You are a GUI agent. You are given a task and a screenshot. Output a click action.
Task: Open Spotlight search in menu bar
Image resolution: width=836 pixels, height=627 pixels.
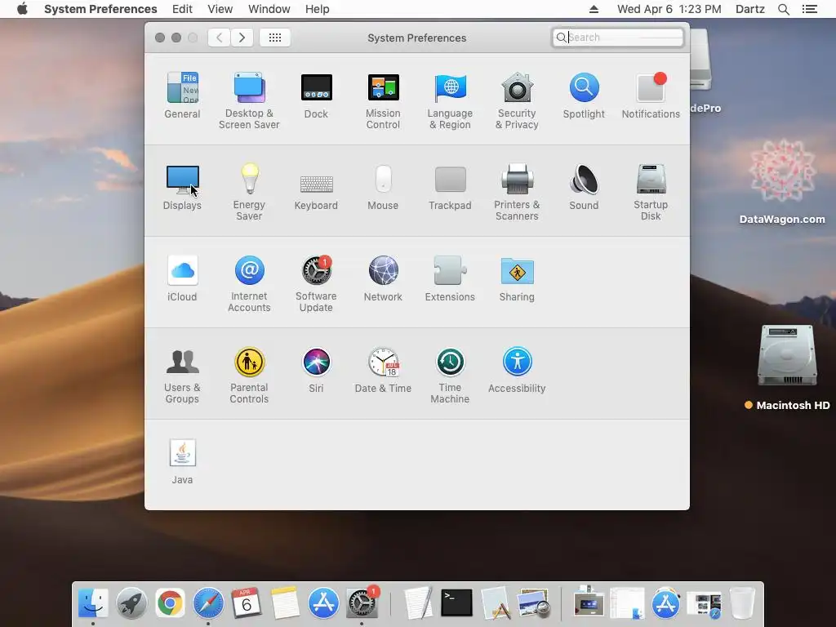[x=784, y=9]
